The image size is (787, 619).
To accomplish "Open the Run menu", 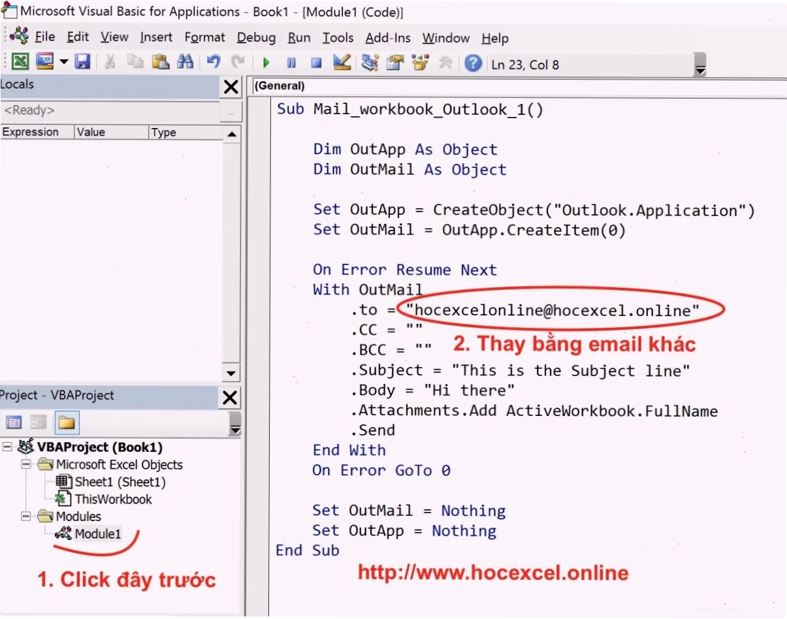I will click(299, 37).
